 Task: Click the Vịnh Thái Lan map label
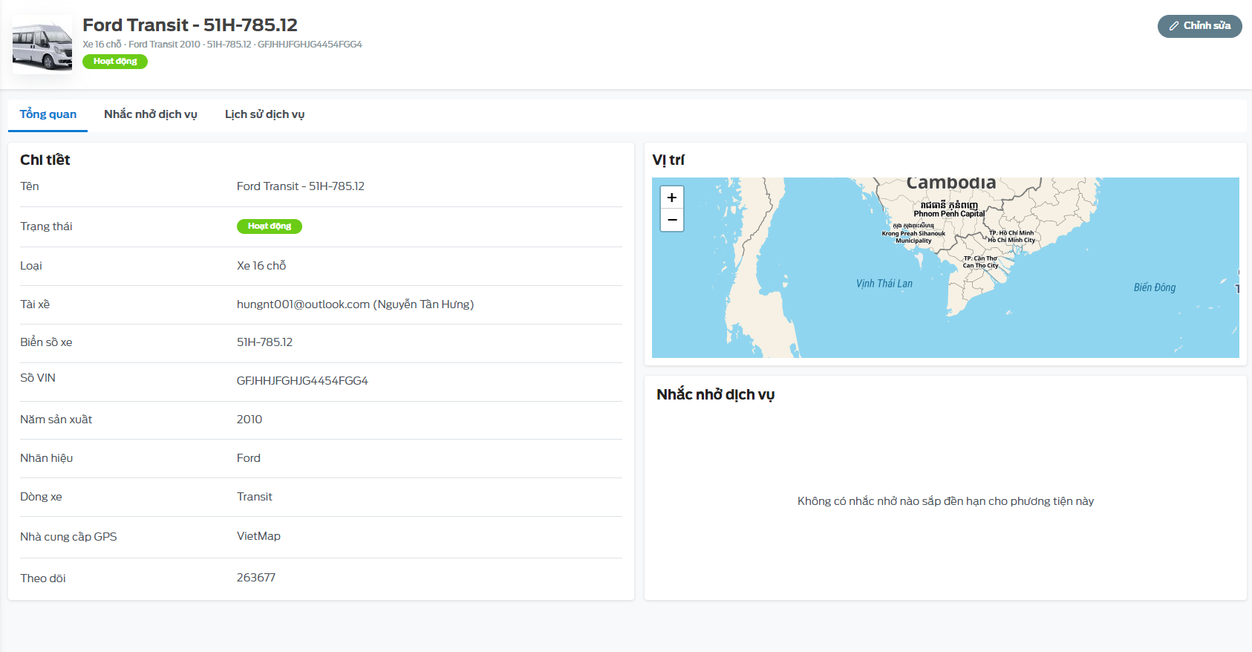click(x=884, y=284)
